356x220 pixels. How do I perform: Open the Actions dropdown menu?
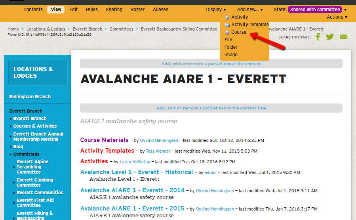click(x=337, y=17)
